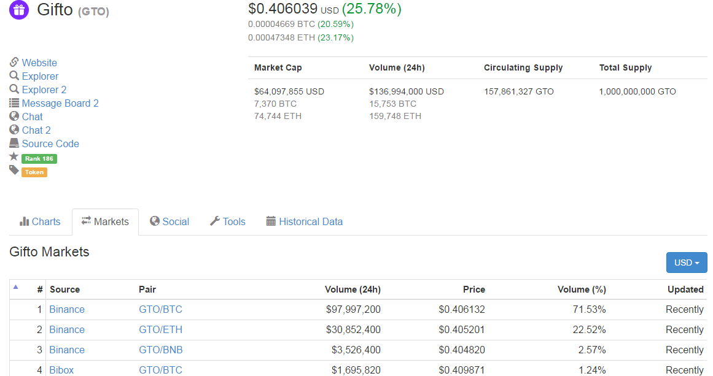
Task: Click the star icon beside Rank 186
Action: tap(14, 156)
